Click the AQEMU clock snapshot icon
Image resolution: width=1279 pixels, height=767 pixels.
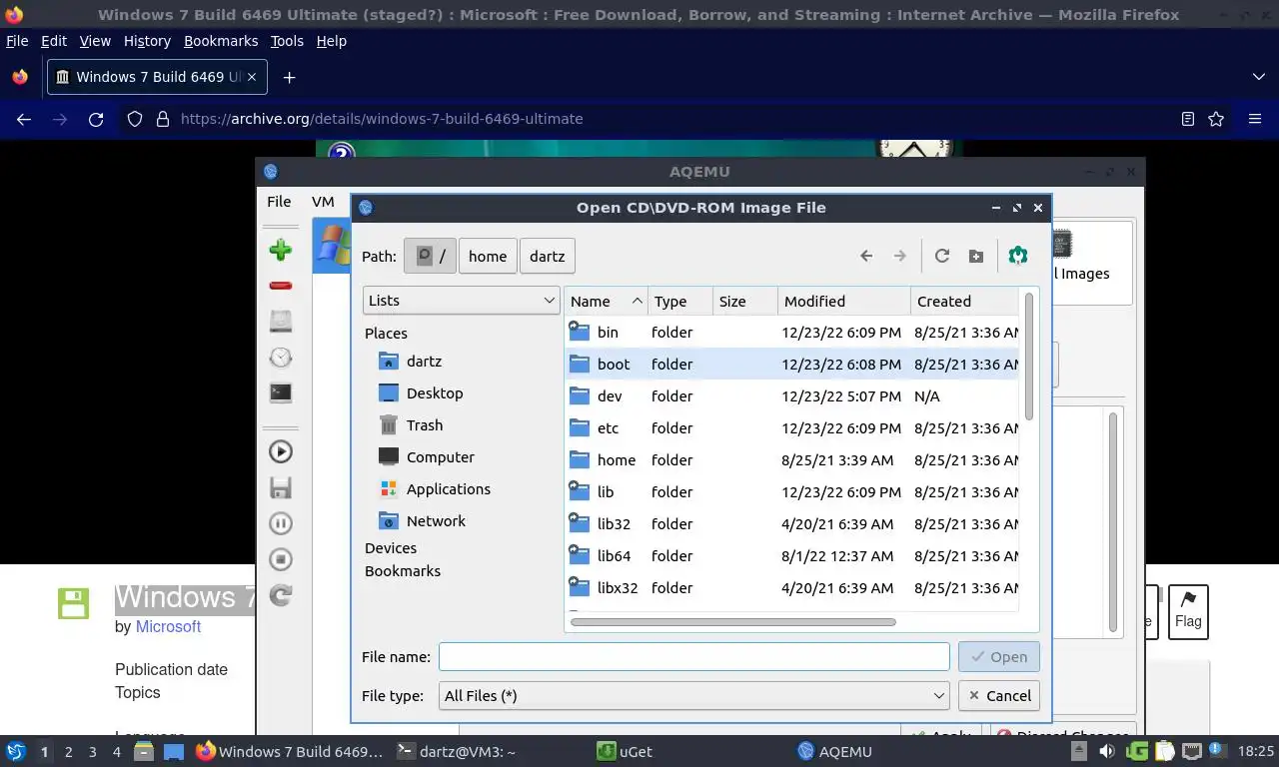(281, 358)
